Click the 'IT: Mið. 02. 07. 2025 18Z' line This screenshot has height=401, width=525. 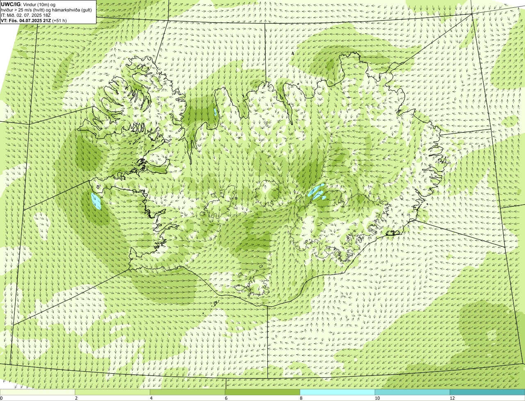point(26,15)
